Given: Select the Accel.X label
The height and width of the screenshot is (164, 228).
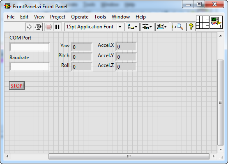Looking at the screenshot, I should pyautogui.click(x=106, y=45).
